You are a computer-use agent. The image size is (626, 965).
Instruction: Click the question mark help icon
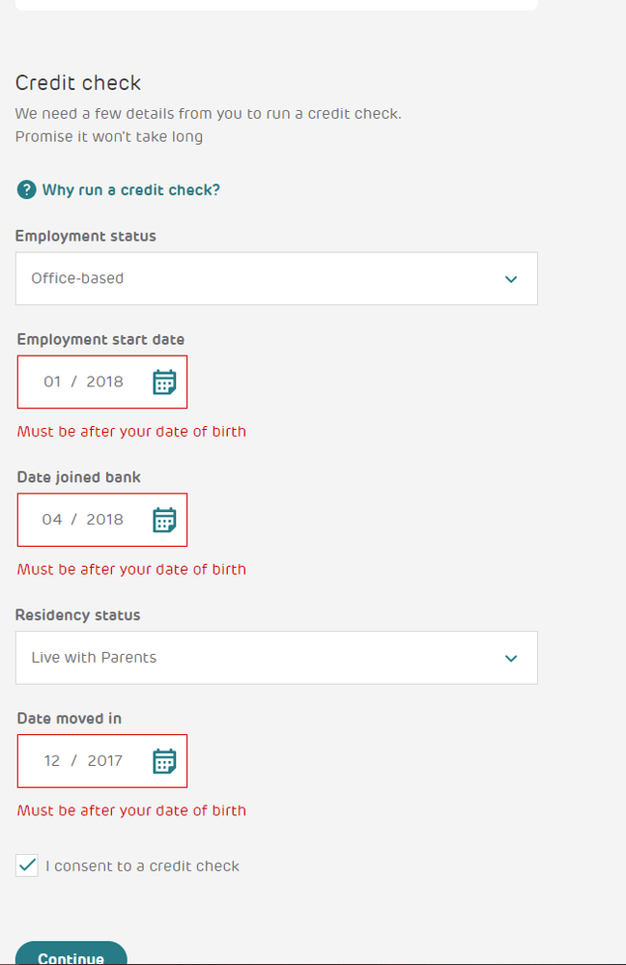click(26, 189)
